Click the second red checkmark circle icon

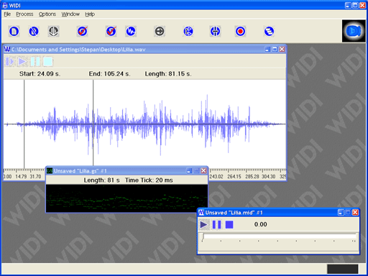pos(111,32)
